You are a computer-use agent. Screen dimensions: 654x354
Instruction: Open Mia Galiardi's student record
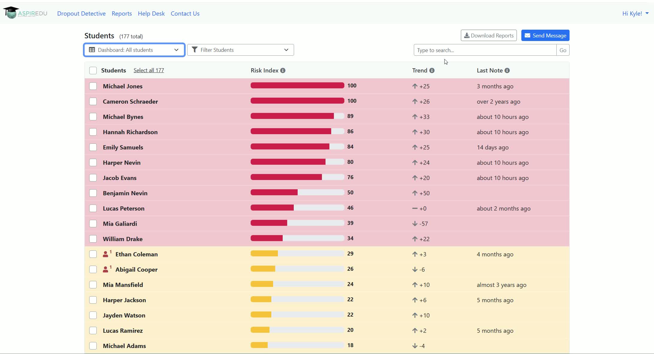(x=120, y=224)
